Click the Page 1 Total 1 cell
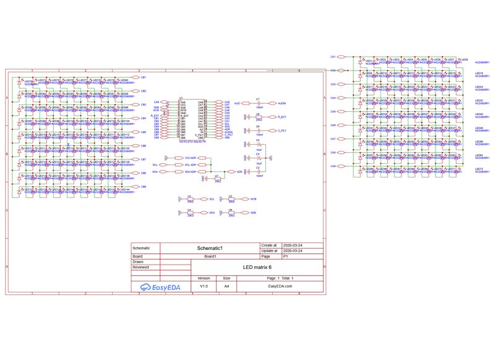495x350 pixels. coord(280,278)
